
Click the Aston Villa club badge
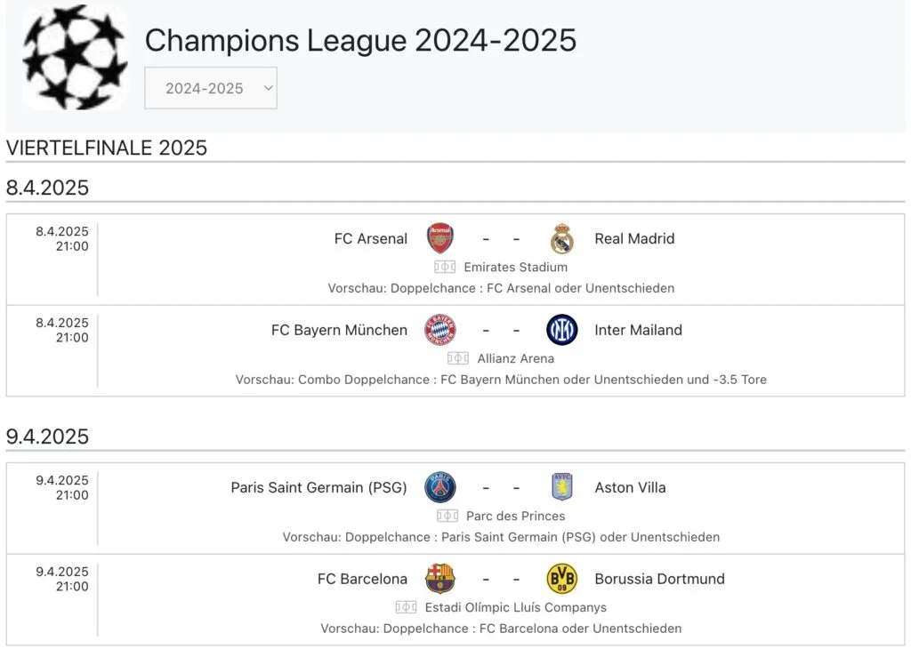(x=561, y=487)
